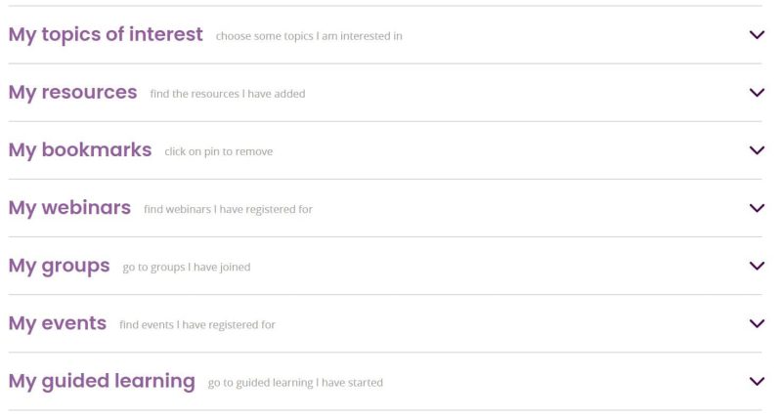Open My guided learning chevron
The image size is (782, 417).
[x=756, y=381]
